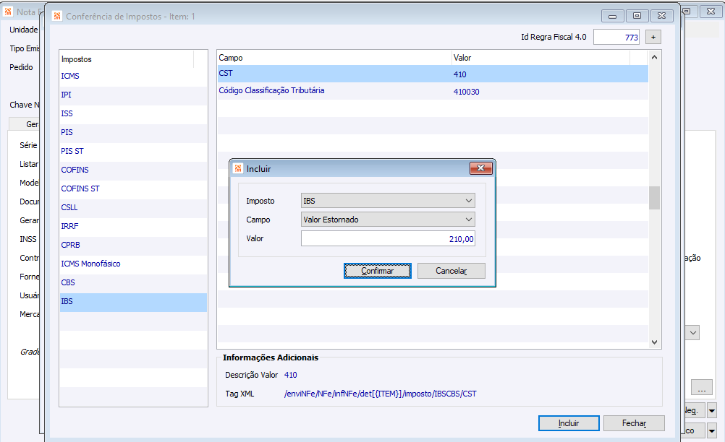Click the vertical scrollbar thumb of the table

click(654, 198)
